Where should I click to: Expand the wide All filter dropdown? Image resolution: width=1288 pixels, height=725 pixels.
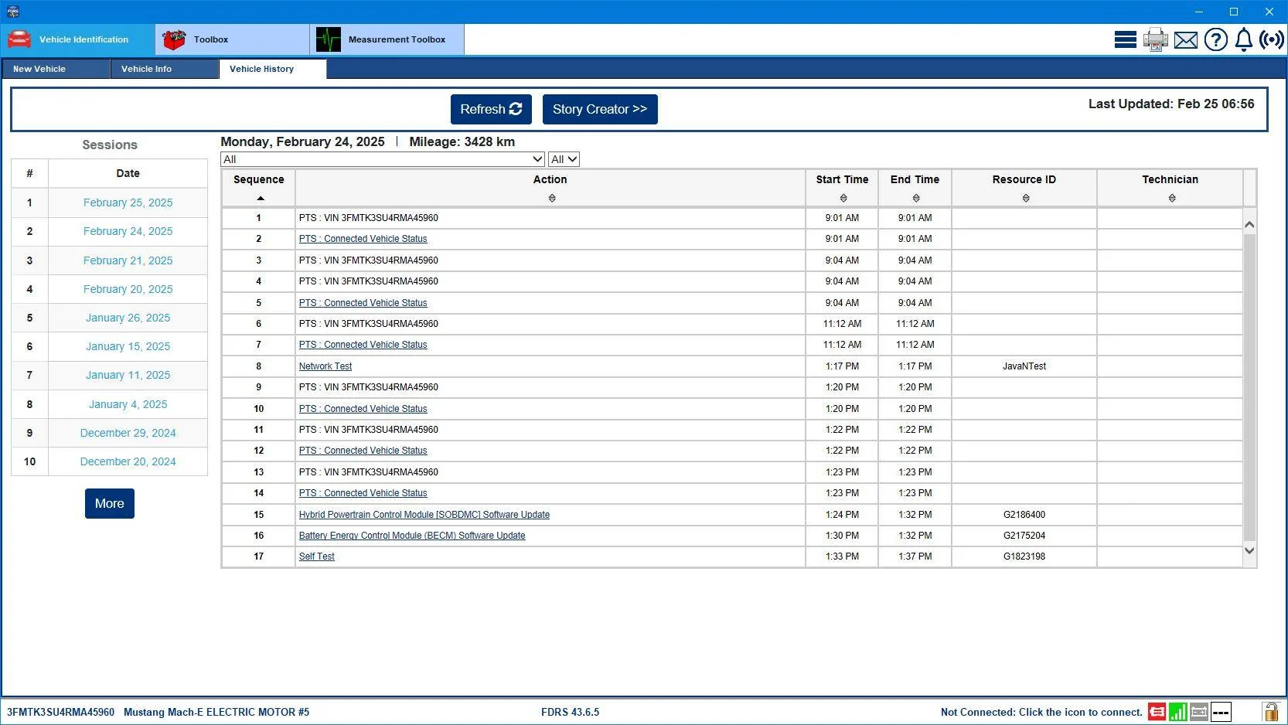coord(383,159)
